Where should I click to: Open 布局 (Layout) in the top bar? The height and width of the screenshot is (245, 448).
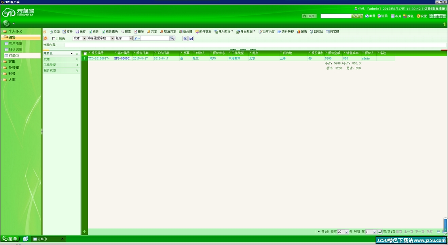396,16
